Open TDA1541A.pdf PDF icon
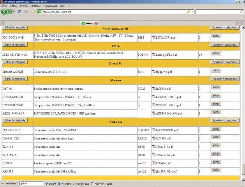This screenshot has width=245, height=187. tap(154, 155)
